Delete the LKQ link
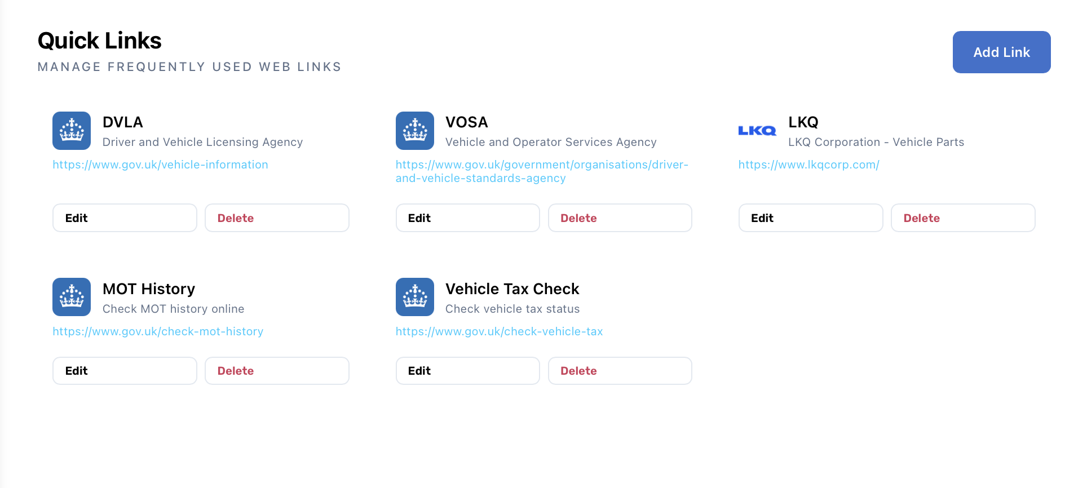The width and height of the screenshot is (1087, 488). (x=962, y=218)
